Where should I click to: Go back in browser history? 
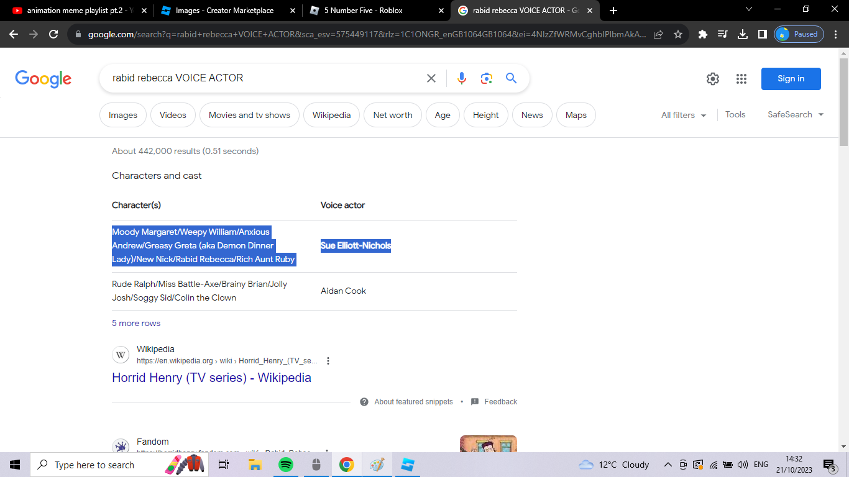click(14, 35)
